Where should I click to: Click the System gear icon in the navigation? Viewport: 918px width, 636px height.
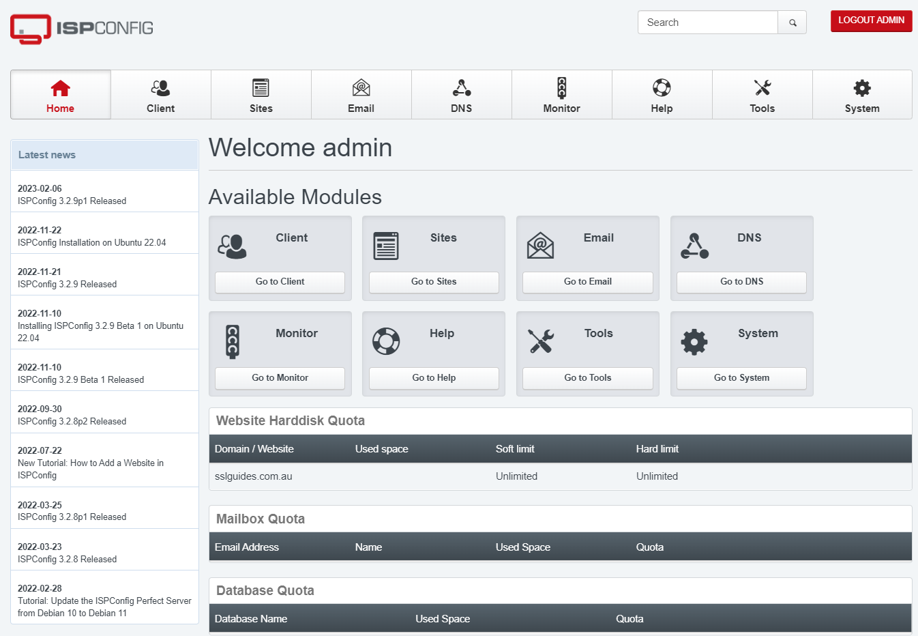coord(861,87)
